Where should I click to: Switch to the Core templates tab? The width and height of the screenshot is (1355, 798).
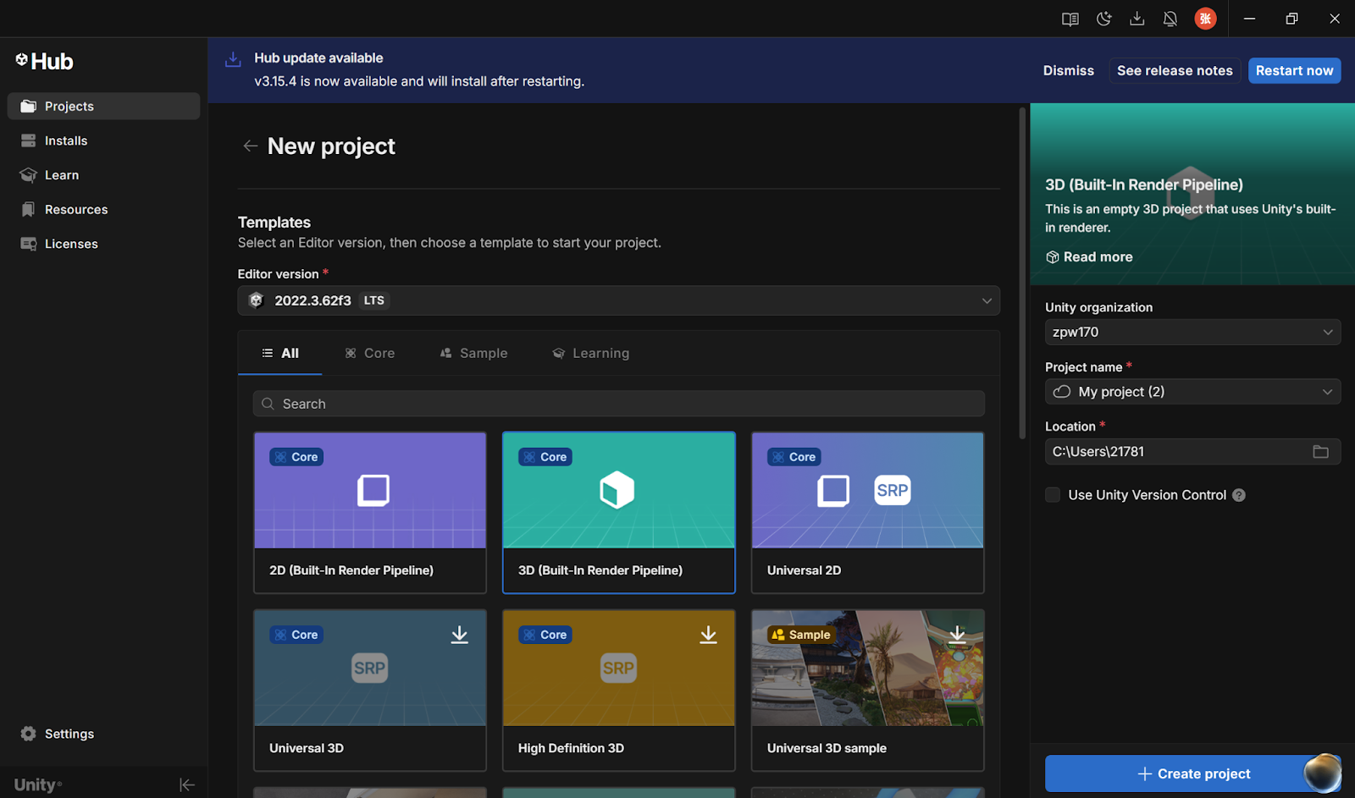point(370,353)
